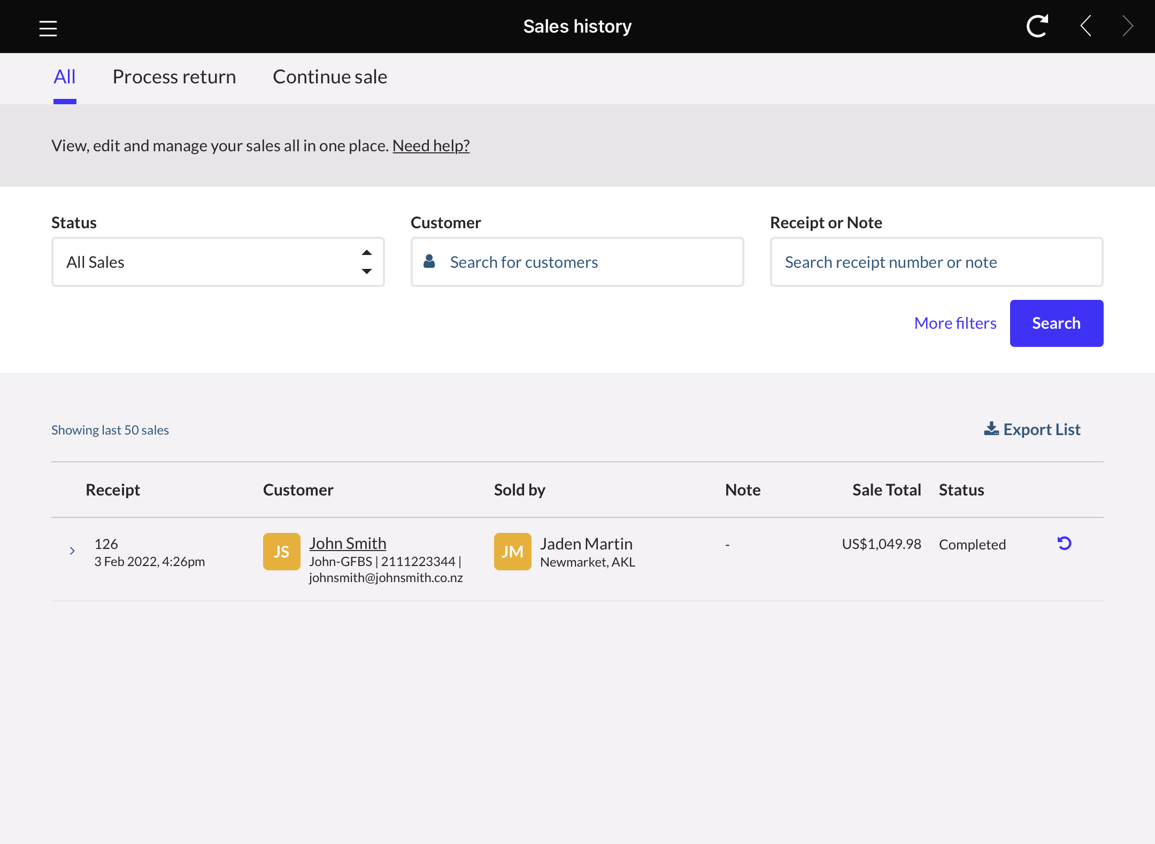Click the return icon for sale 126
This screenshot has height=844, width=1155.
click(1064, 544)
